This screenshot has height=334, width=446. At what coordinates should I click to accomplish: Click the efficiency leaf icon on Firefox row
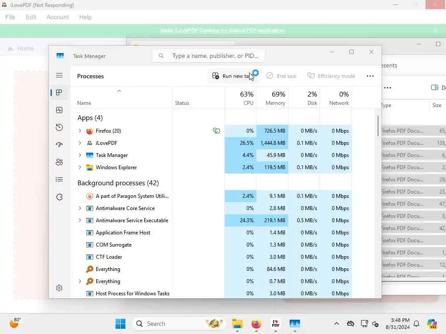pos(216,130)
